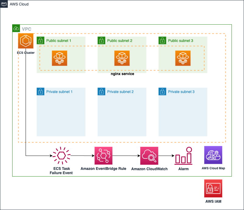Image resolution: width=244 pixels, height=210 pixels.
Task: Click the 'Private subnet 1' label
Action: (59, 92)
